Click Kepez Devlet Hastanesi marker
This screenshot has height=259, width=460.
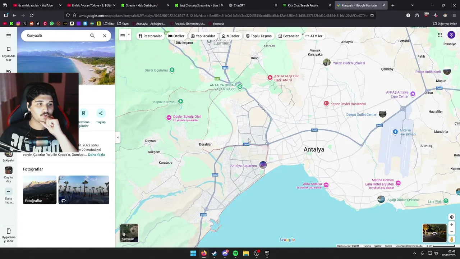point(326,104)
